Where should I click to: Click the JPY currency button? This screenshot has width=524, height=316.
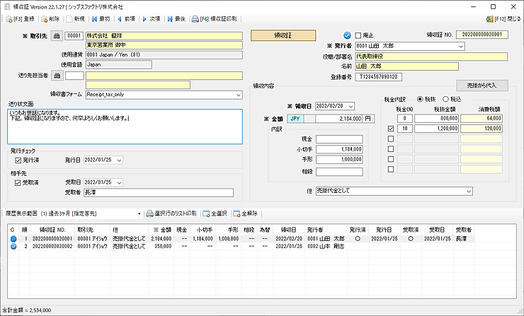(x=295, y=119)
